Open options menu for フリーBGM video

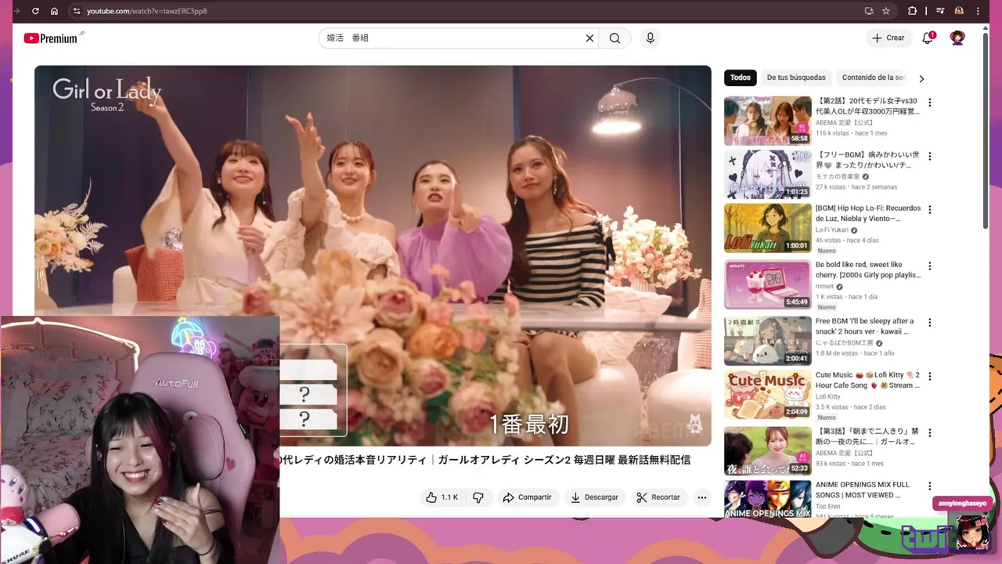point(930,156)
